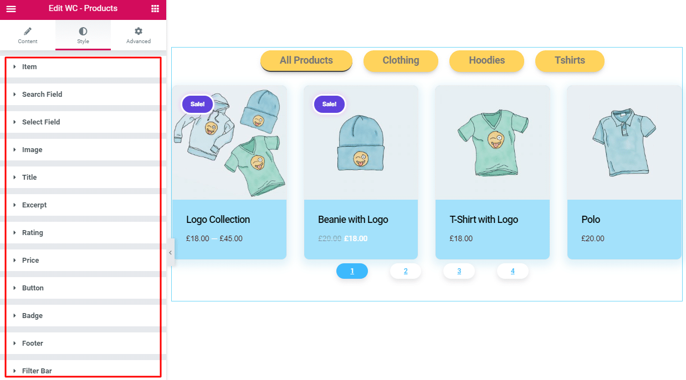Switch to the Style tab
Viewport: 686px width, 380px height.
pos(83,35)
